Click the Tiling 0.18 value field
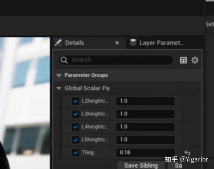This screenshot has width=214, height=169. pos(146,153)
